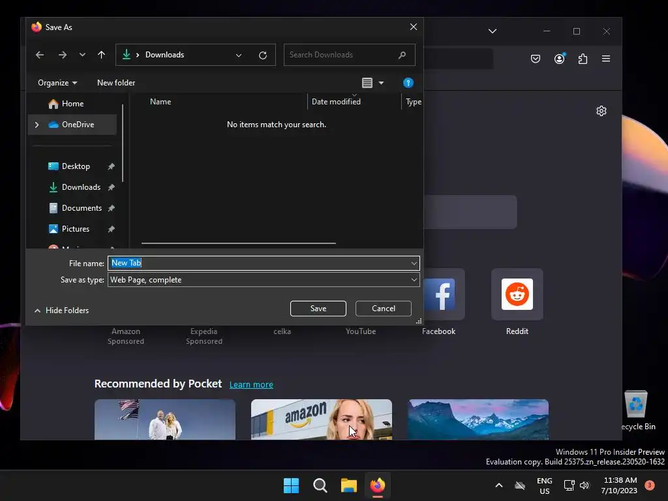Open Pictures from quick access

[x=76, y=229]
